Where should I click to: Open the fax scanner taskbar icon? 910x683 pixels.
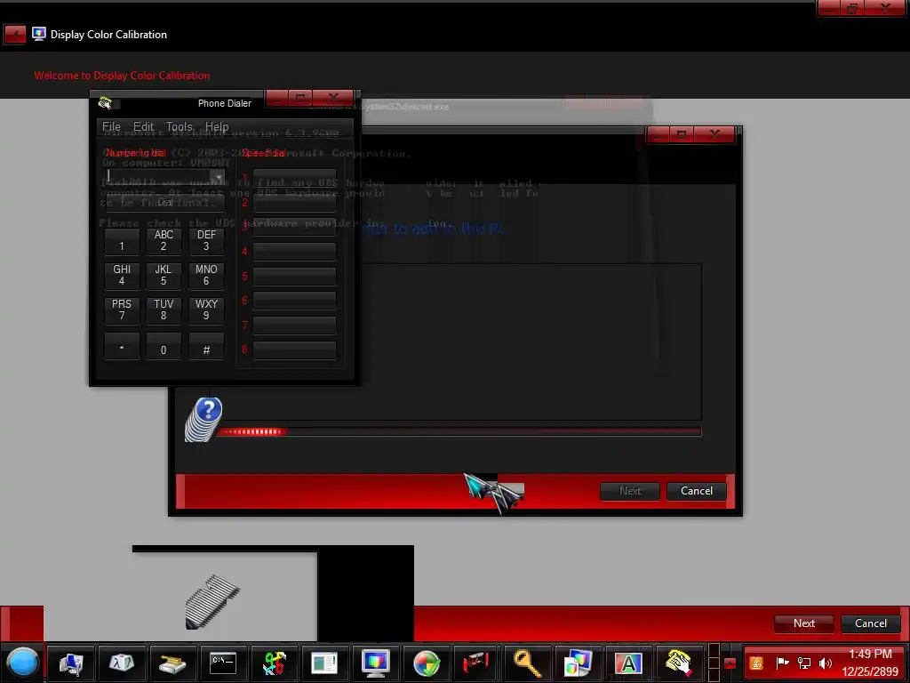click(172, 663)
